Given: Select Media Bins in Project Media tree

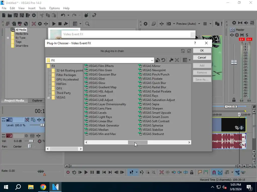Looking at the screenshot, I should [22, 34].
